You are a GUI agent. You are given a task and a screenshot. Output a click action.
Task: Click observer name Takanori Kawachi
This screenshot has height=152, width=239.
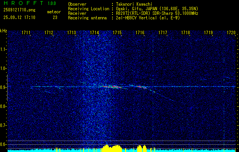tap(134, 4)
